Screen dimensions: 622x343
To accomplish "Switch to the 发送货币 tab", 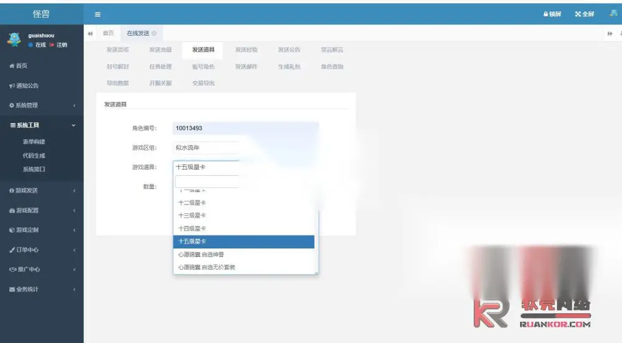I will [x=118, y=50].
